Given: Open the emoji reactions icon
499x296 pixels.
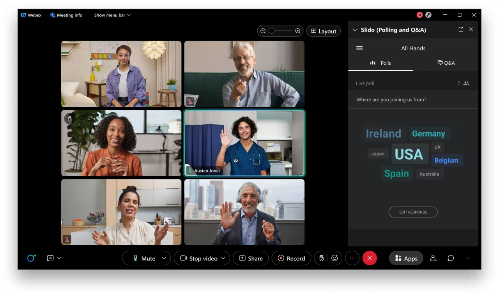Looking at the screenshot, I should [x=334, y=258].
